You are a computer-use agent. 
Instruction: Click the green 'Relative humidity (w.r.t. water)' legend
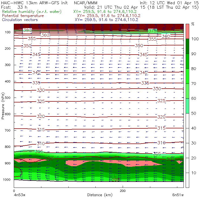pyautogui.click(x=32, y=12)
